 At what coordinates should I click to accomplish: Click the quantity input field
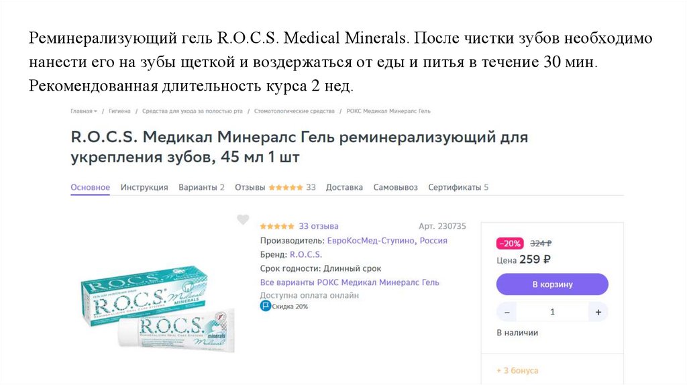pos(552,313)
